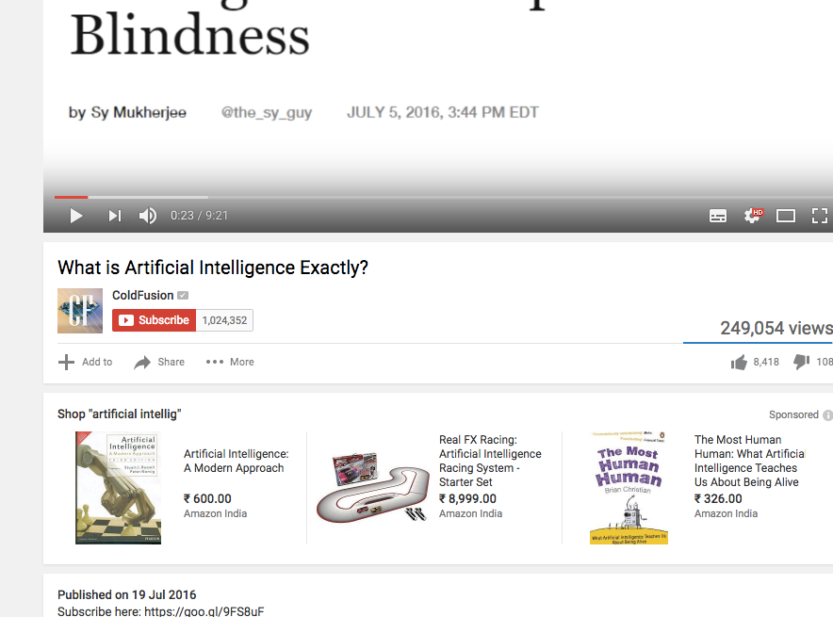Mute the video volume

[x=148, y=216]
